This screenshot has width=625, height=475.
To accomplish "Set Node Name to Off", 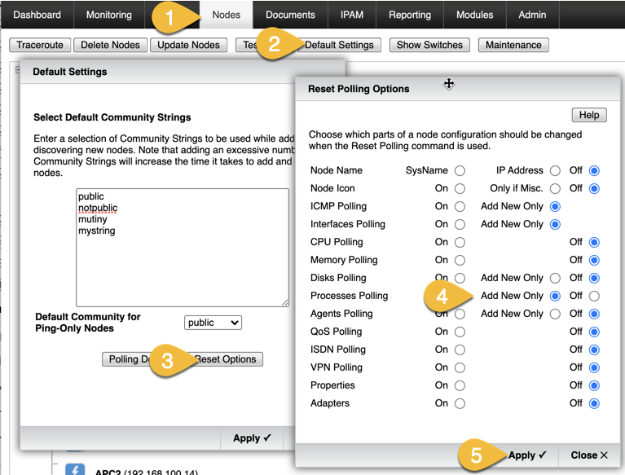I will (x=594, y=170).
